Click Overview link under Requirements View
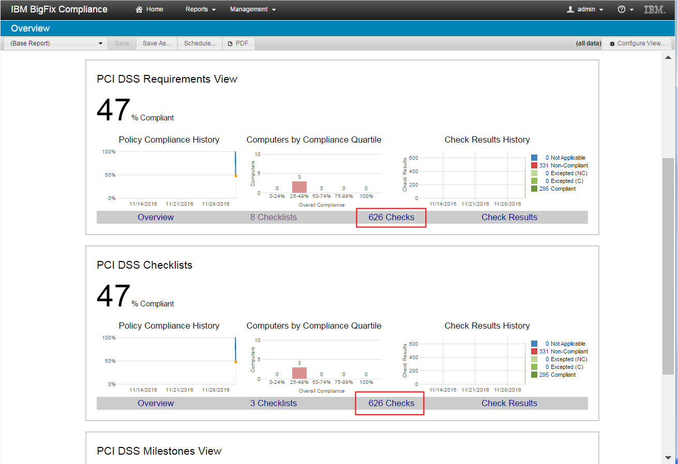Viewport: 678px width, 464px height. pyautogui.click(x=156, y=217)
